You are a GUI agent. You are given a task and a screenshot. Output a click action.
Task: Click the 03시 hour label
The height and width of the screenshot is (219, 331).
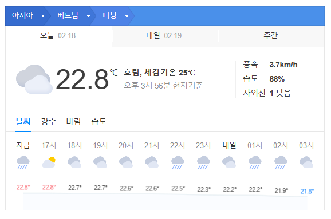[x=306, y=145]
